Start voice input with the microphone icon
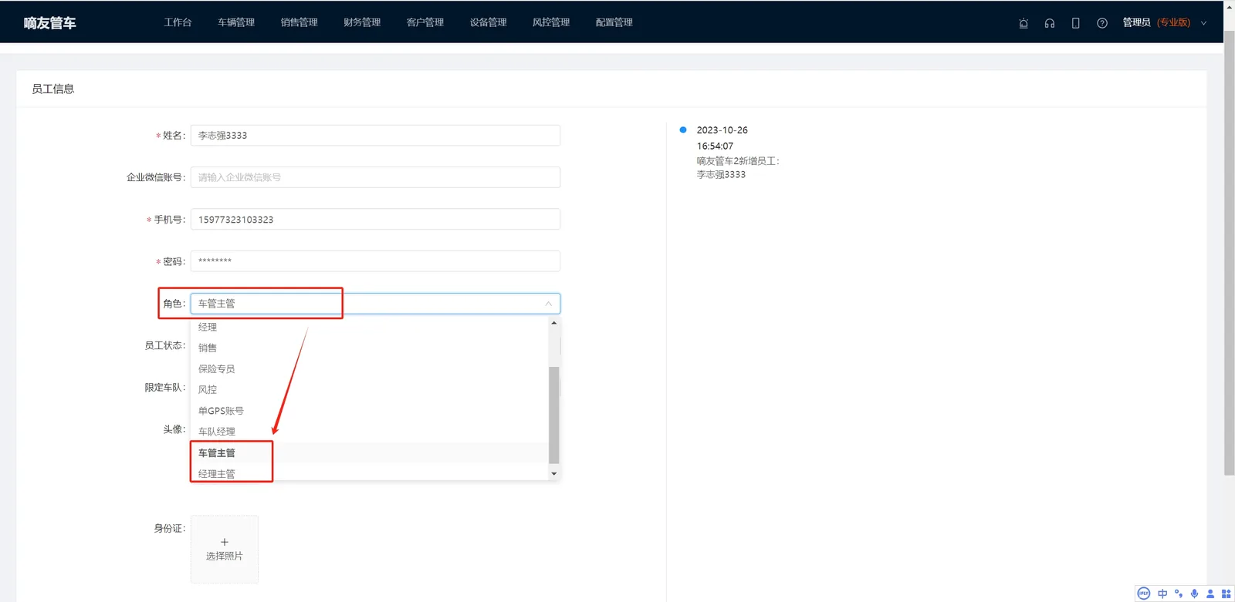The height and width of the screenshot is (602, 1235). tap(1195, 594)
